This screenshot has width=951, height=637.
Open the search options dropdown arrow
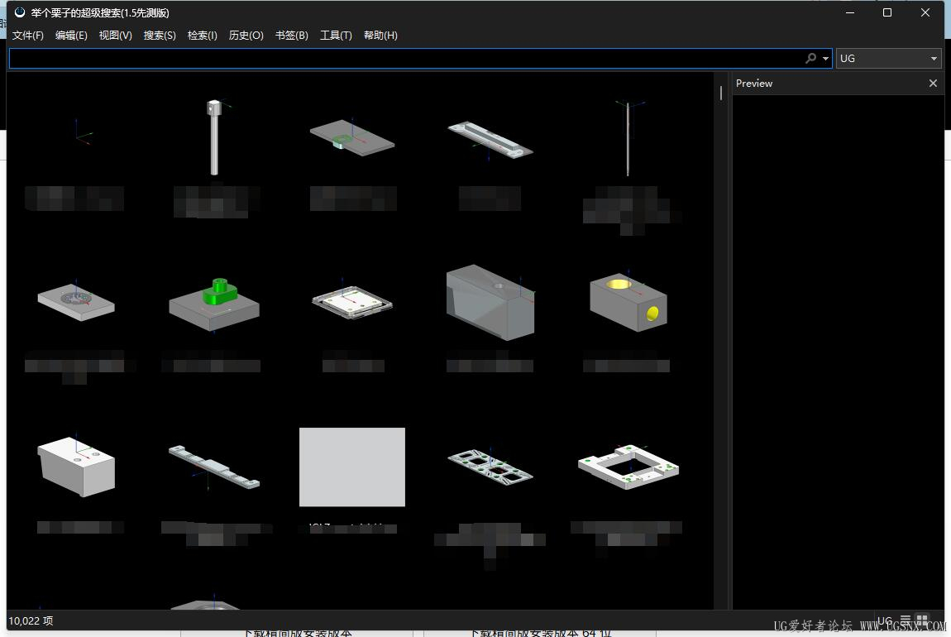825,59
